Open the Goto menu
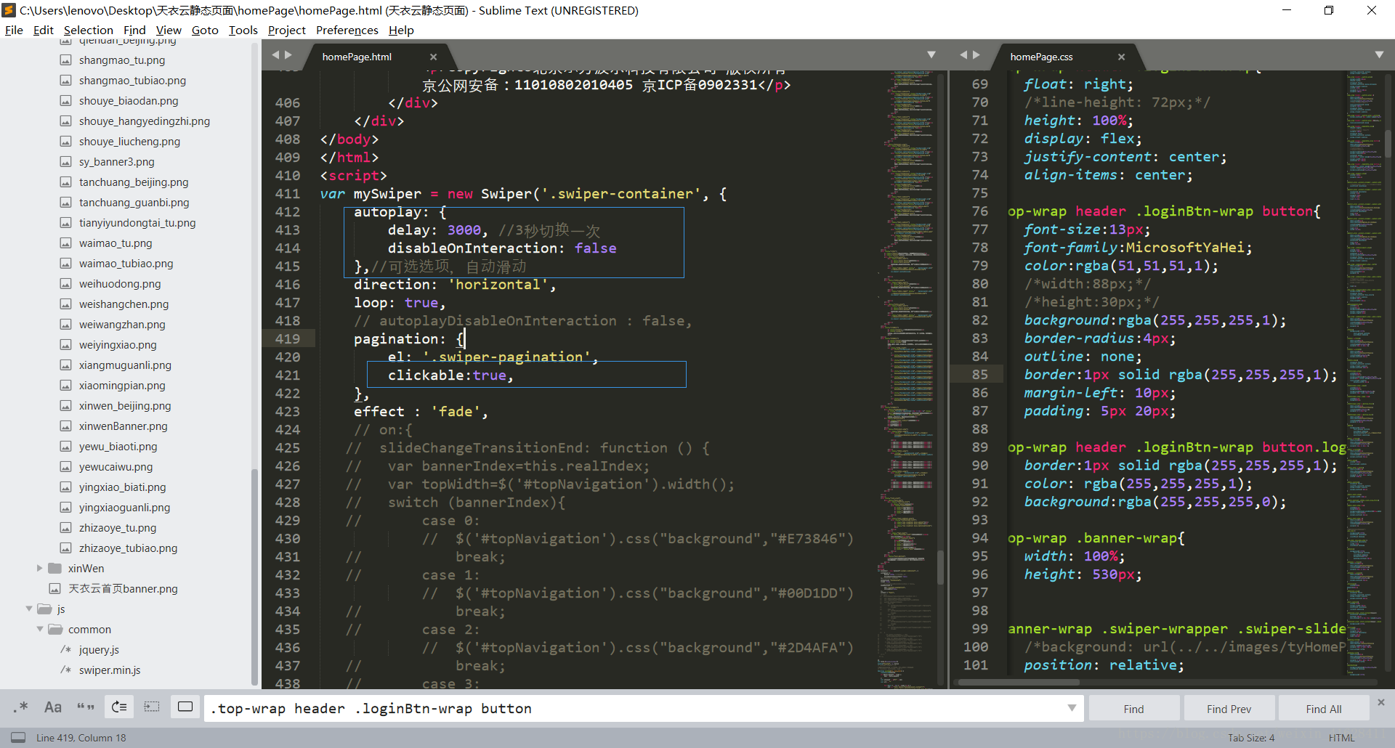This screenshot has width=1395, height=748. [205, 30]
